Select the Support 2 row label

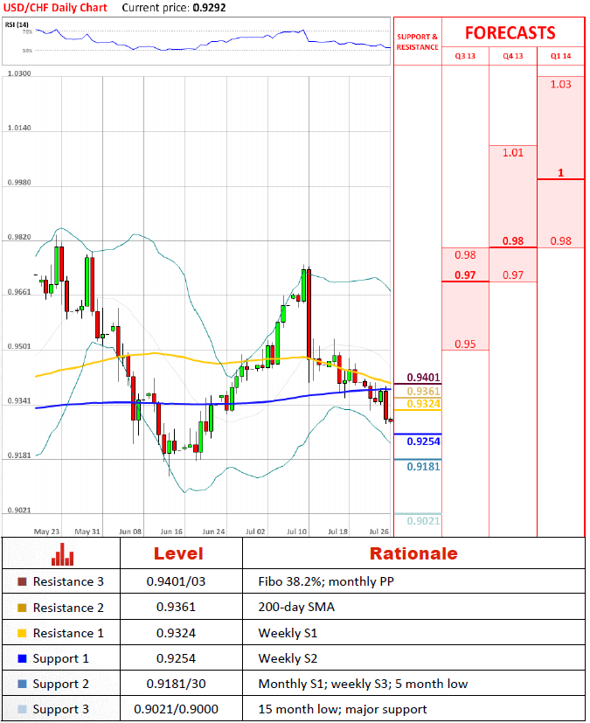tap(61, 685)
